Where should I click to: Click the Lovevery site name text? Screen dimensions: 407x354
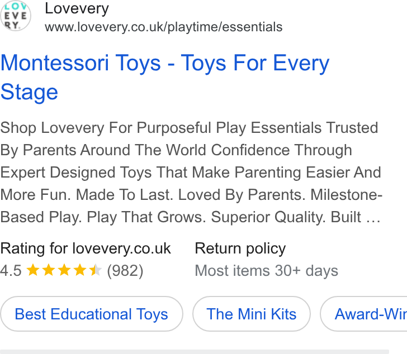point(77,9)
